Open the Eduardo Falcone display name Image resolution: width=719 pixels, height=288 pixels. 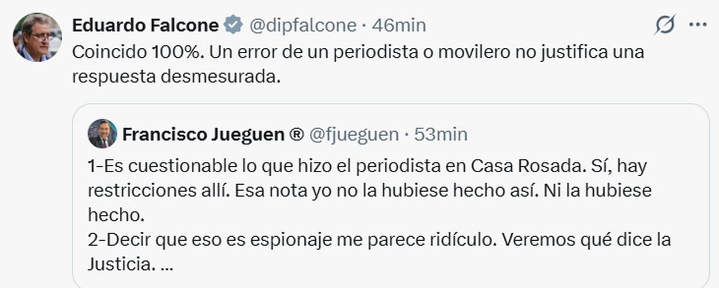click(x=145, y=25)
